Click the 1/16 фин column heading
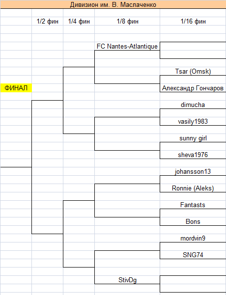The image size is (226, 295). [x=193, y=21]
